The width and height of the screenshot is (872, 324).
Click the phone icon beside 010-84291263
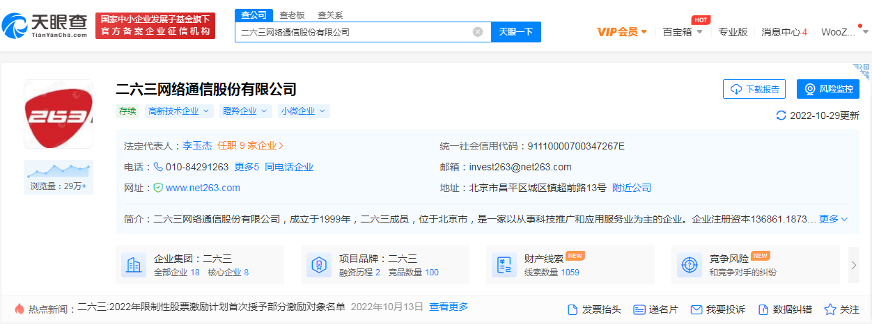tap(158, 167)
